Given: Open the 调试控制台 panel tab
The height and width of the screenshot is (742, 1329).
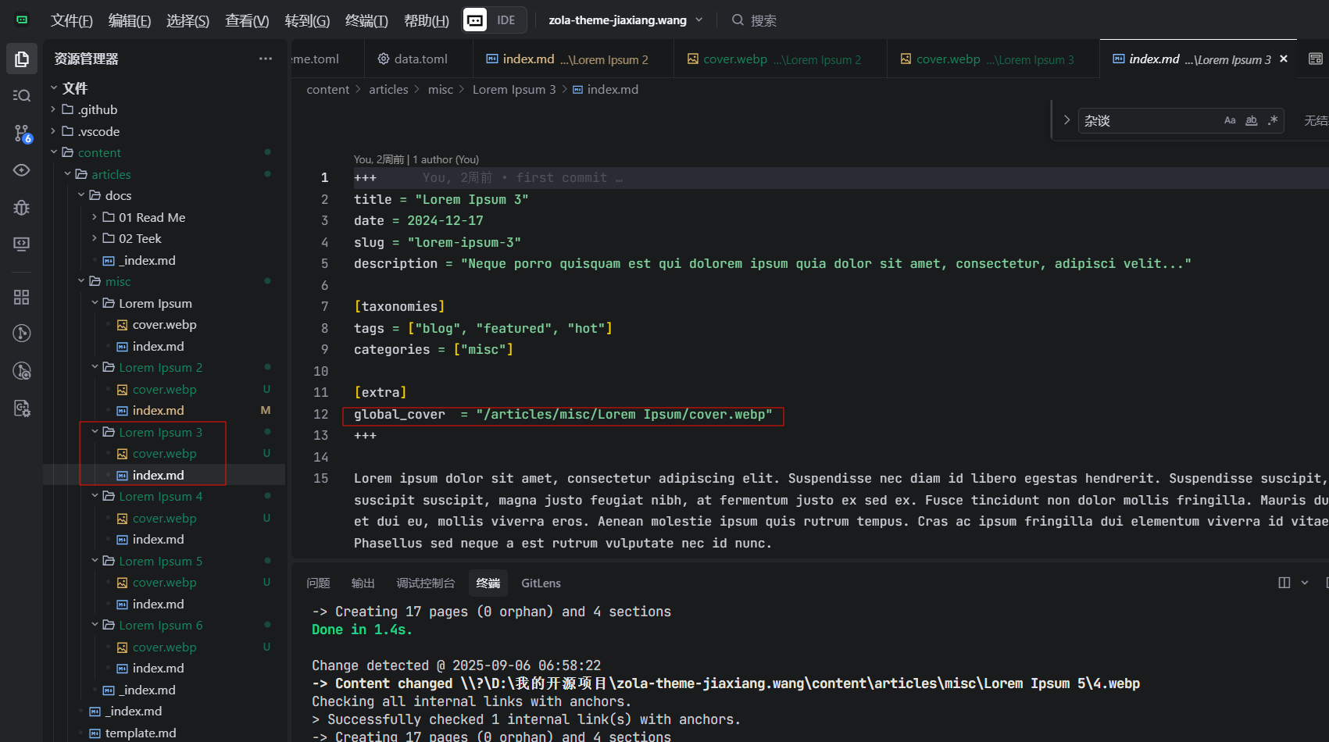Looking at the screenshot, I should [x=425, y=583].
